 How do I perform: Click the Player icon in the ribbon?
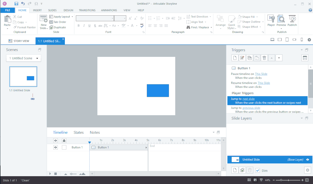271,21
